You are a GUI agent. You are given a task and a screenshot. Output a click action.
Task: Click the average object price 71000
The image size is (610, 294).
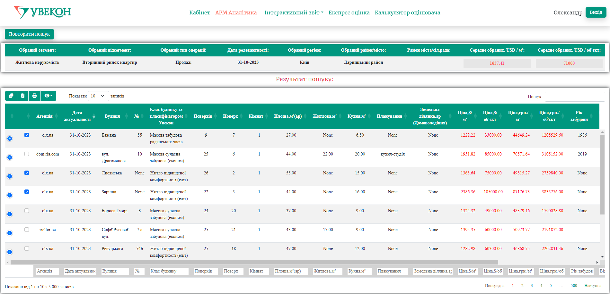click(569, 63)
